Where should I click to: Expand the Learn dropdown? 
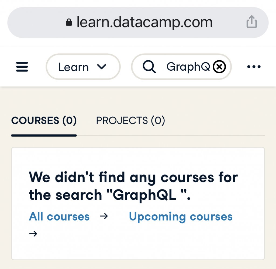(x=83, y=67)
